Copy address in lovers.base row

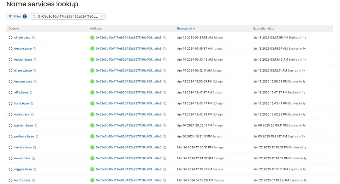165,158
